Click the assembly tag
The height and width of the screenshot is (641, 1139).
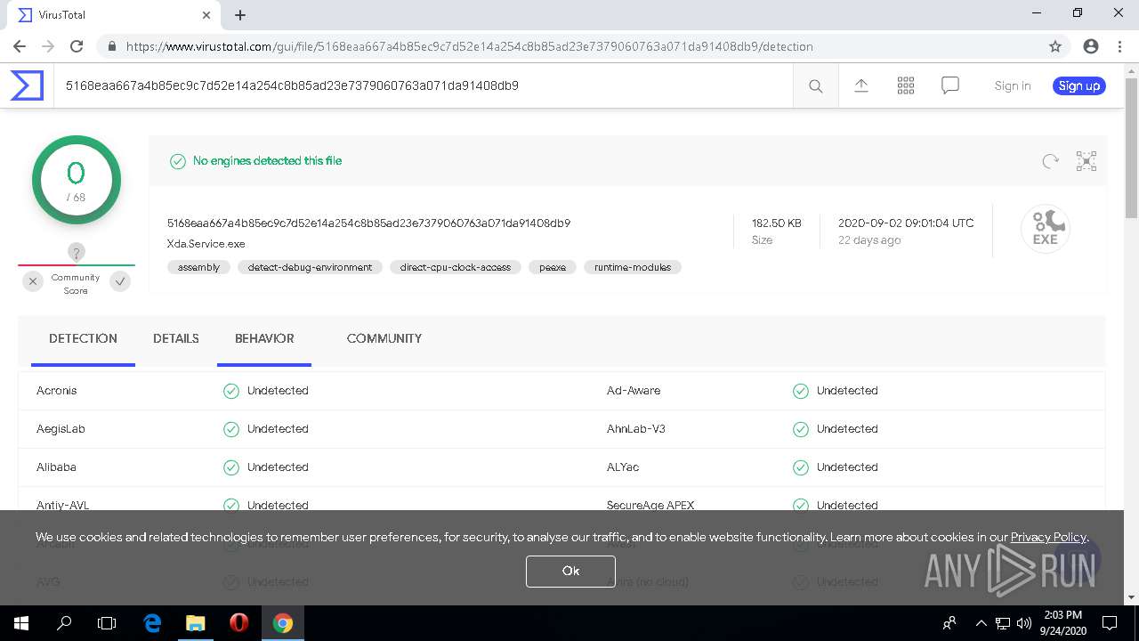coord(199,267)
